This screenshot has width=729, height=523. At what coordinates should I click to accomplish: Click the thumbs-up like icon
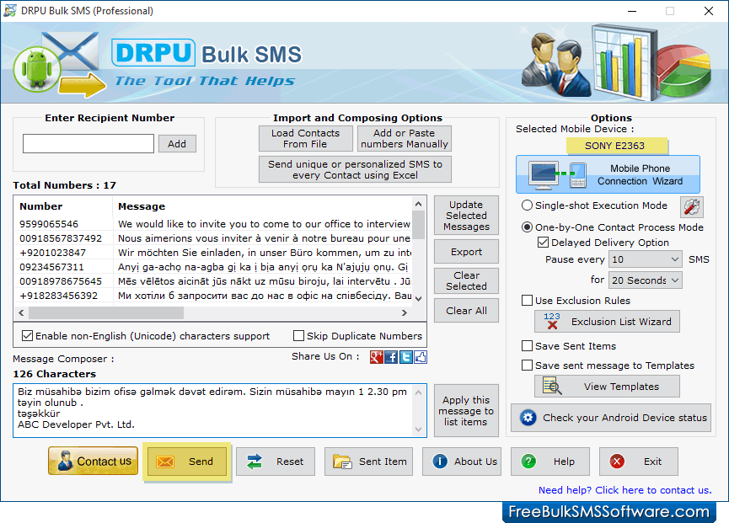point(421,357)
